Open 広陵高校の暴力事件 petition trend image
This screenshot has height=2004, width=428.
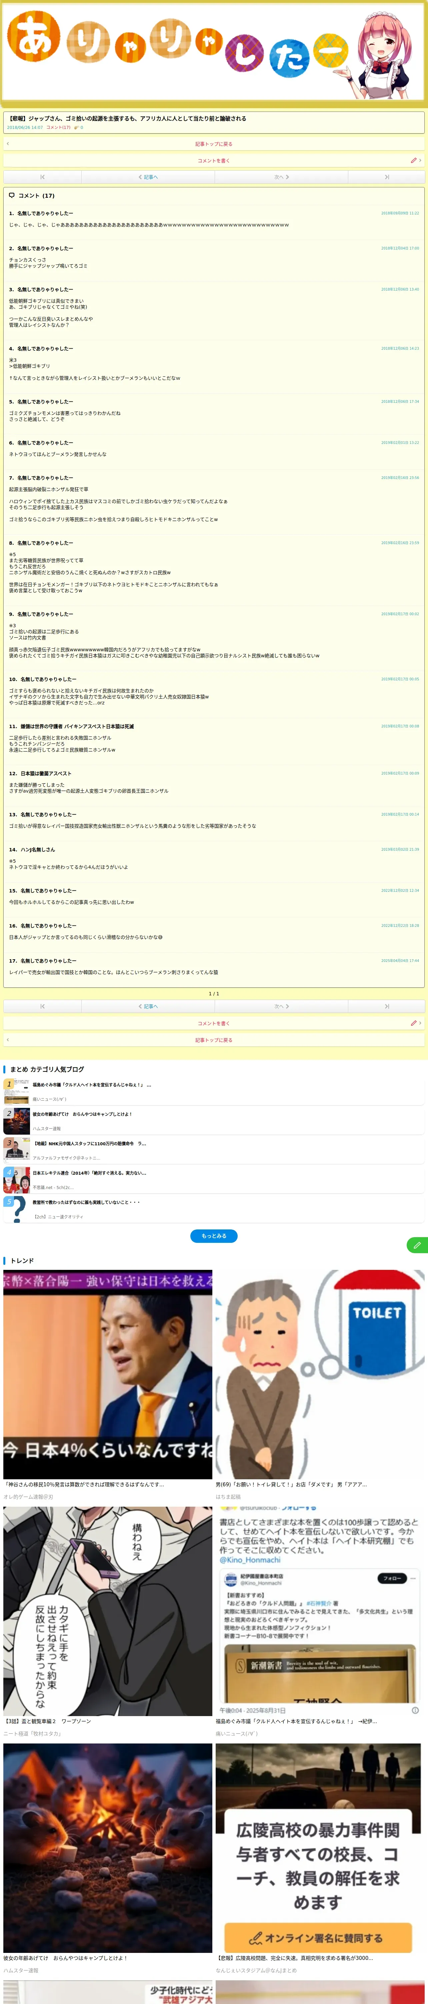320,1848
